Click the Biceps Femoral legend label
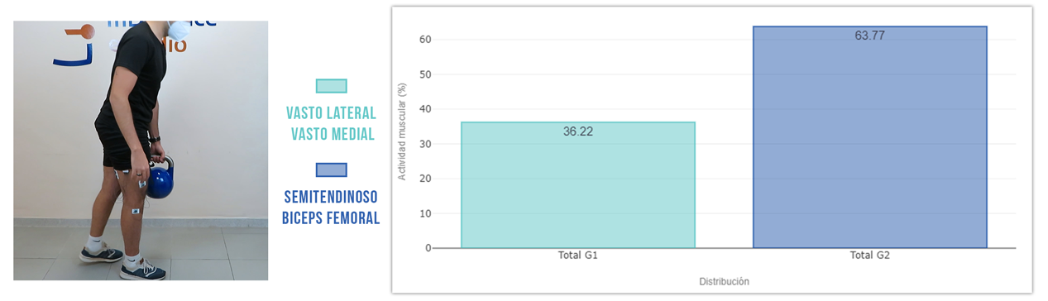Image resolution: width=1048 pixels, height=301 pixels. [331, 218]
